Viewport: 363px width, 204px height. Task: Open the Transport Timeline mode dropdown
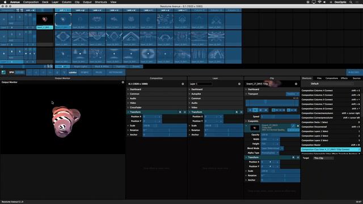click(293, 94)
